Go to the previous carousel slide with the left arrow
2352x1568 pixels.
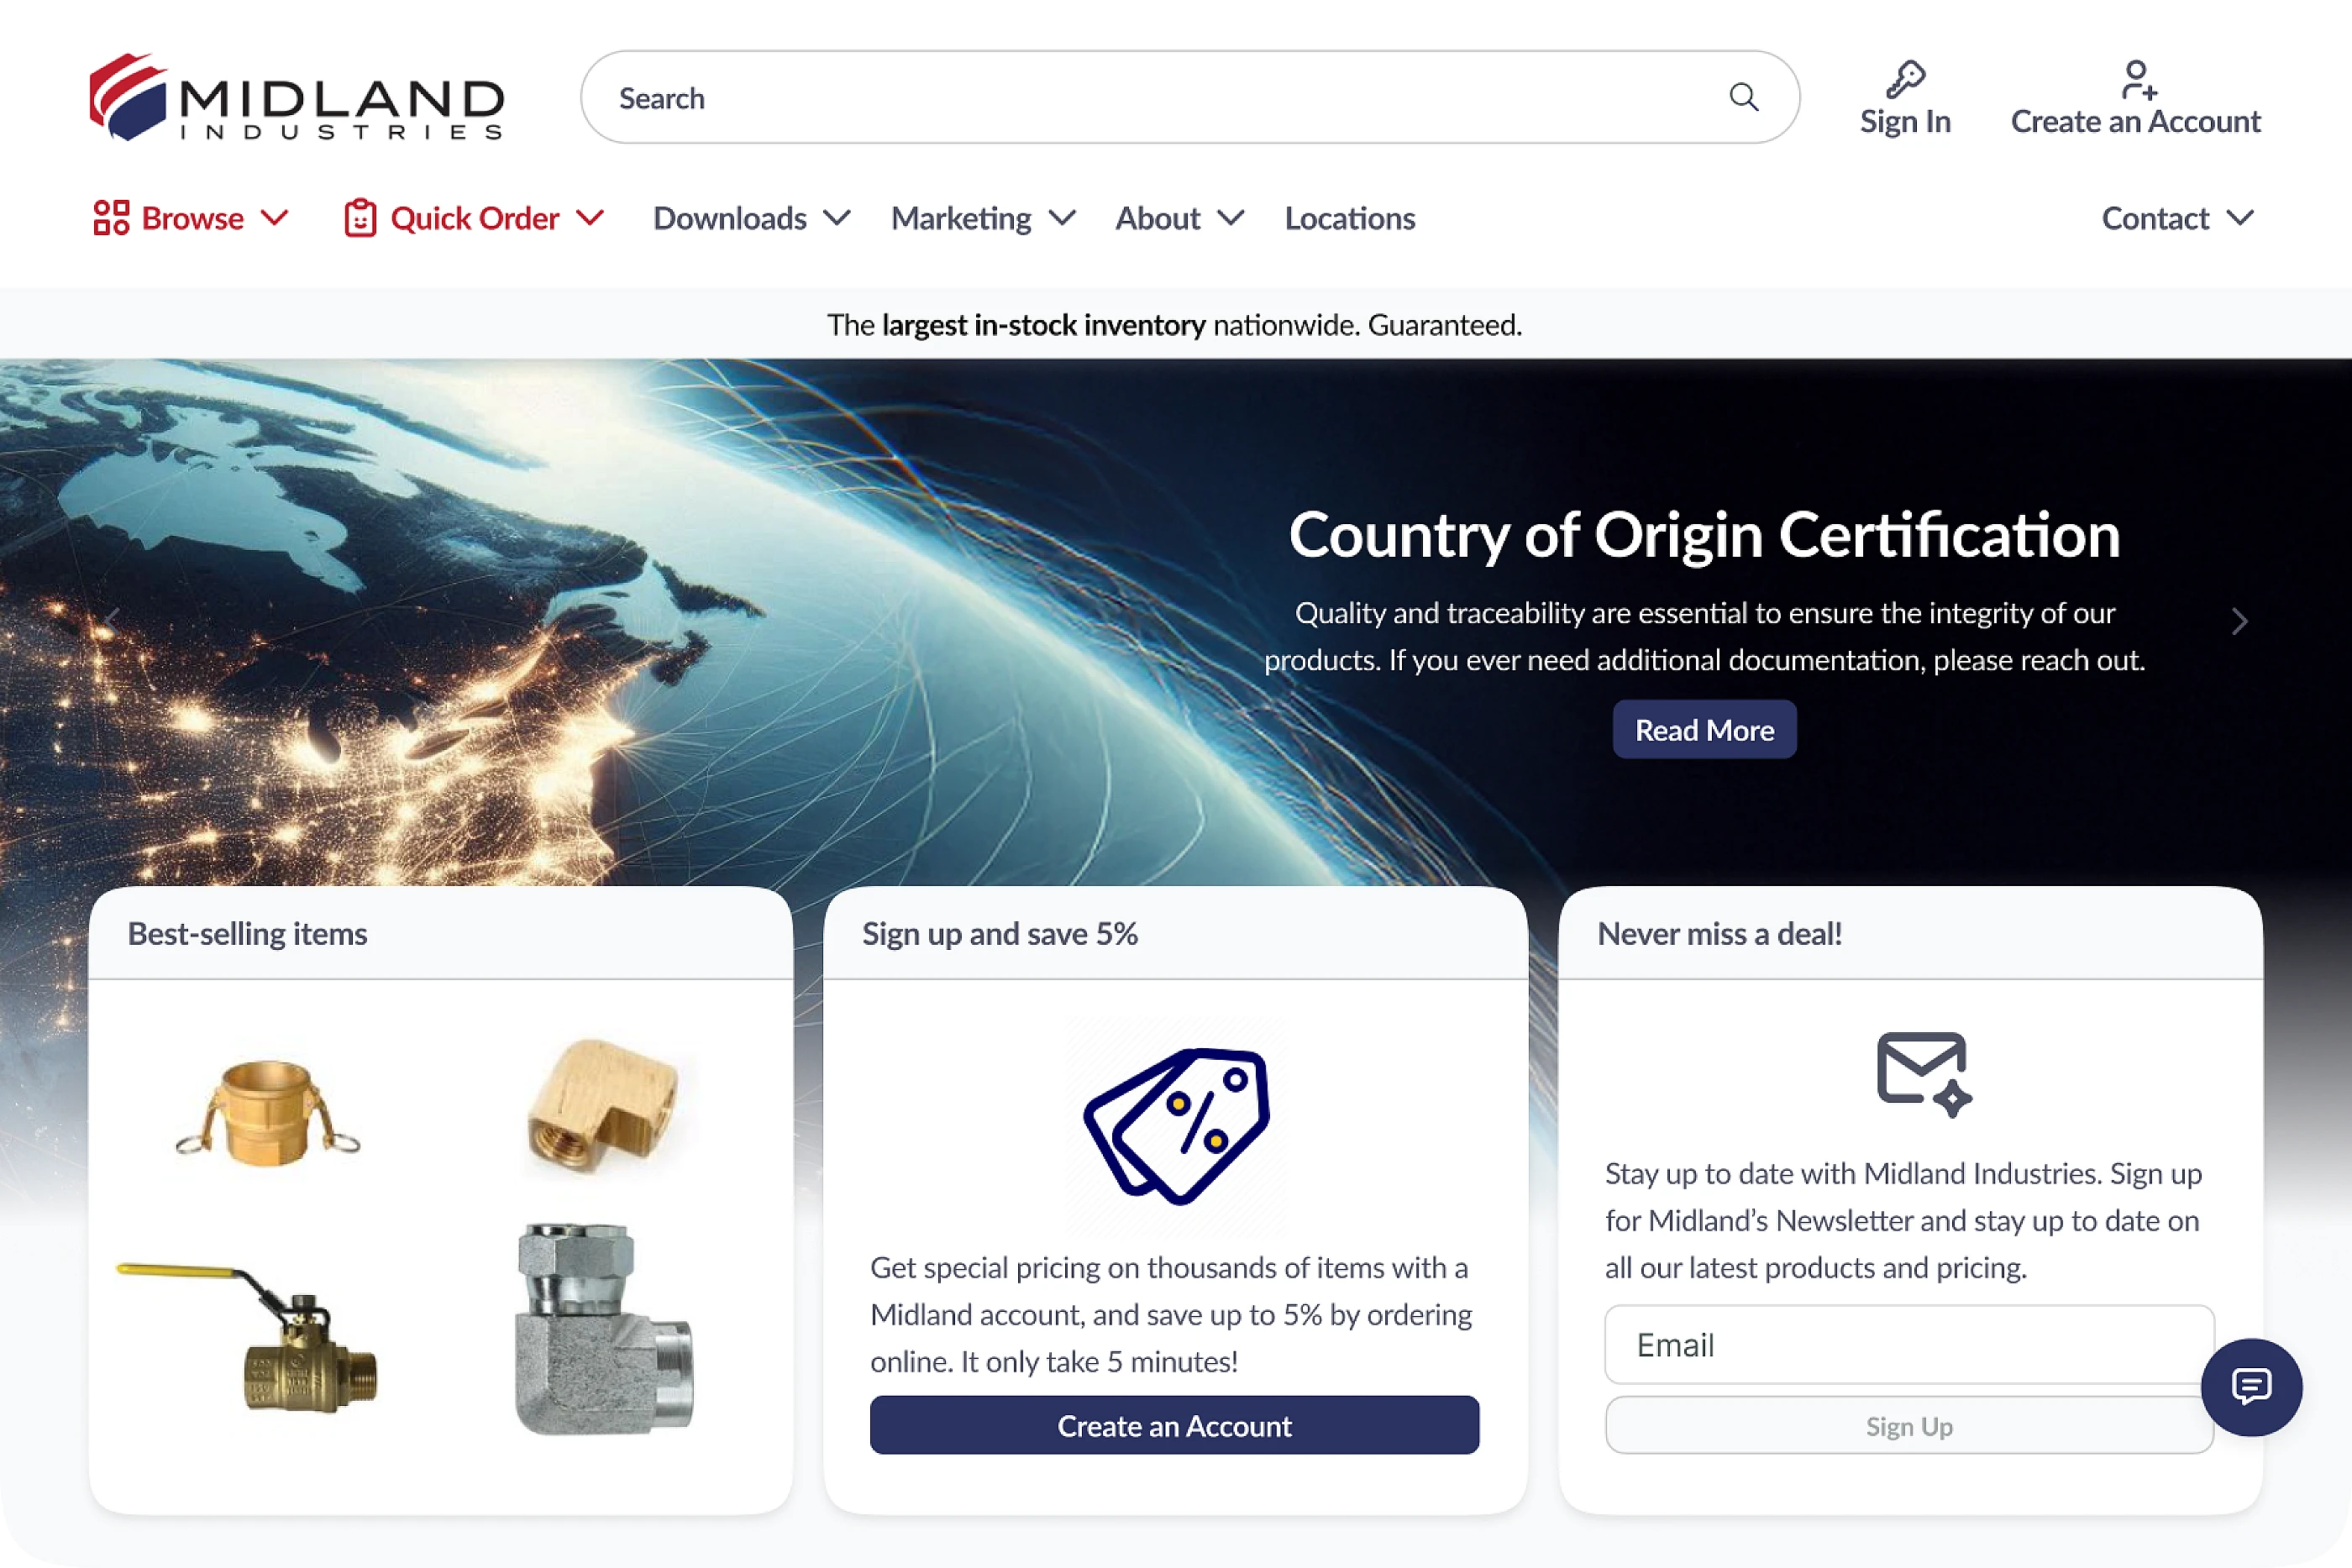tap(111, 621)
